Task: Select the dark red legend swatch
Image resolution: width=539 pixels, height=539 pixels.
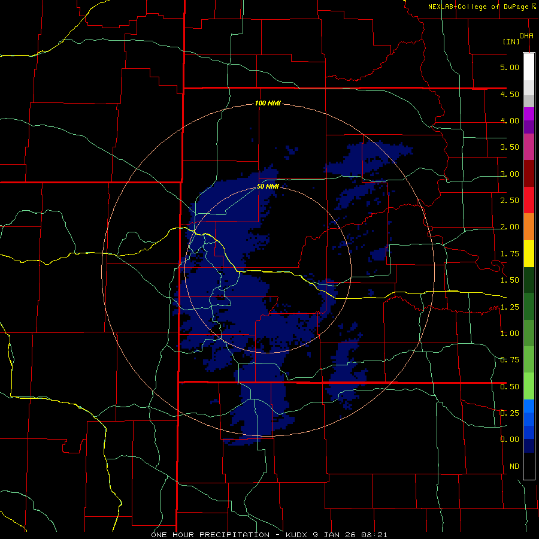Action: pos(529,174)
